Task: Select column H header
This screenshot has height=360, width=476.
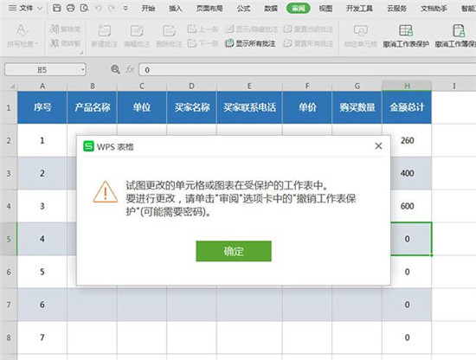Action: (407, 87)
